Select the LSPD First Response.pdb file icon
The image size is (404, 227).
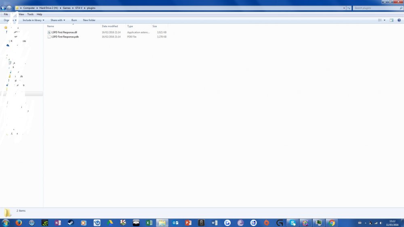click(49, 37)
